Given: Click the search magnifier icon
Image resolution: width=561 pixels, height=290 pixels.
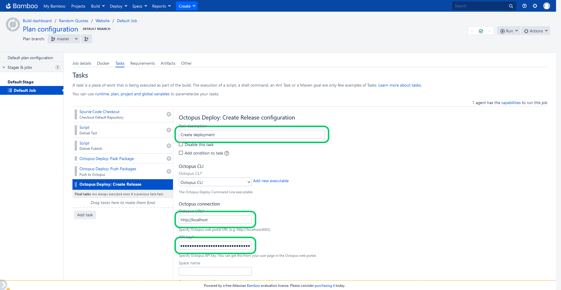Looking at the screenshot, I should click(511, 6).
